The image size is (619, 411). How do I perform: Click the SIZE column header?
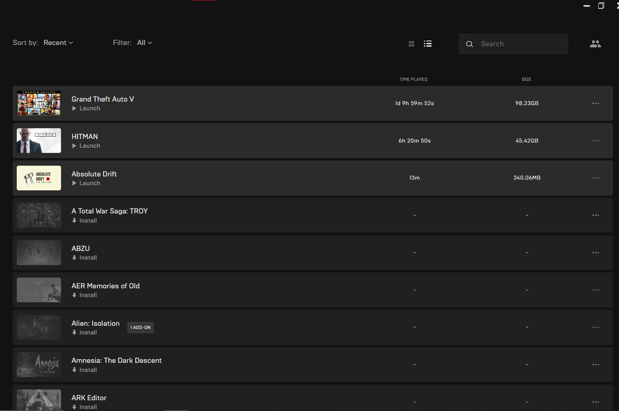(526, 79)
